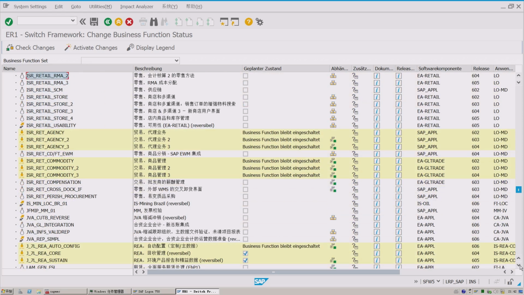
Task: Open dependencies icon for ISR_RETAIL_RMA_2
Action: pyautogui.click(x=333, y=76)
